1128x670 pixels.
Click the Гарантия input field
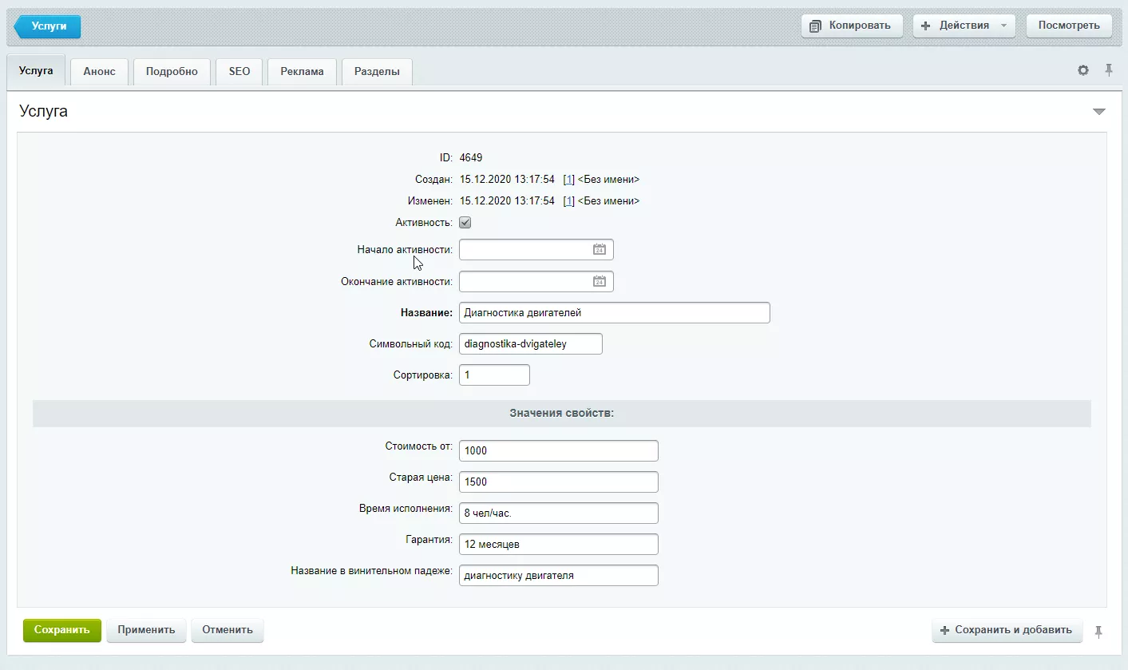pos(559,544)
